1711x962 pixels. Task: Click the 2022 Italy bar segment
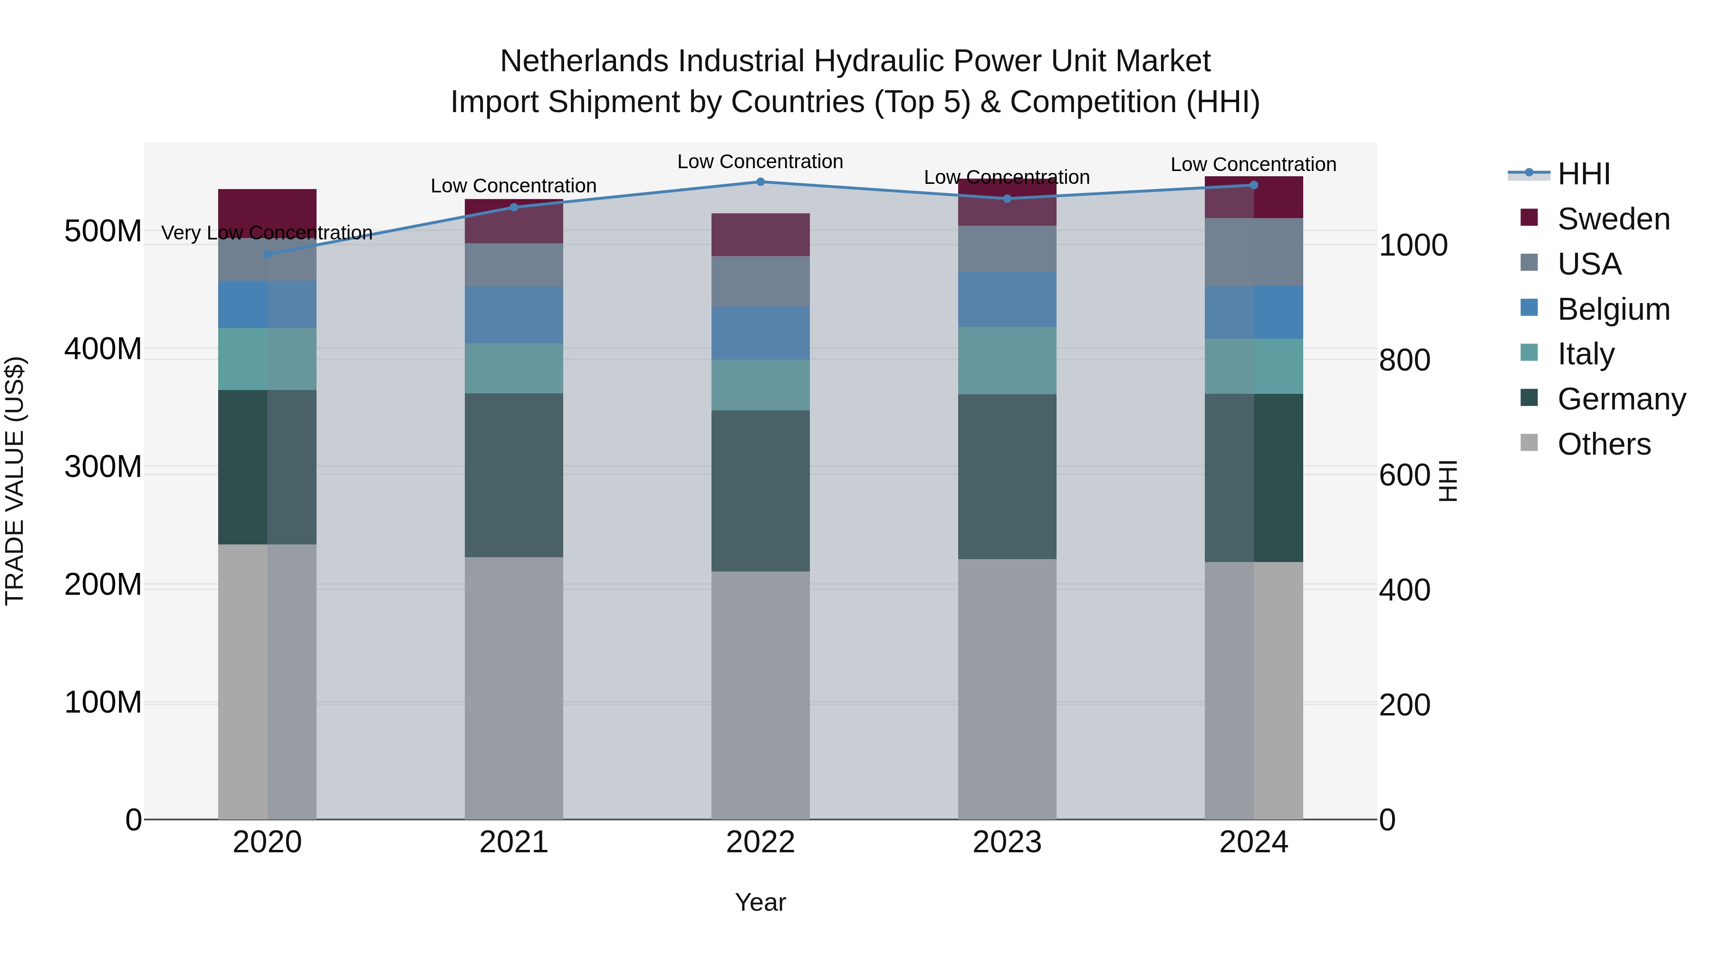(x=760, y=385)
